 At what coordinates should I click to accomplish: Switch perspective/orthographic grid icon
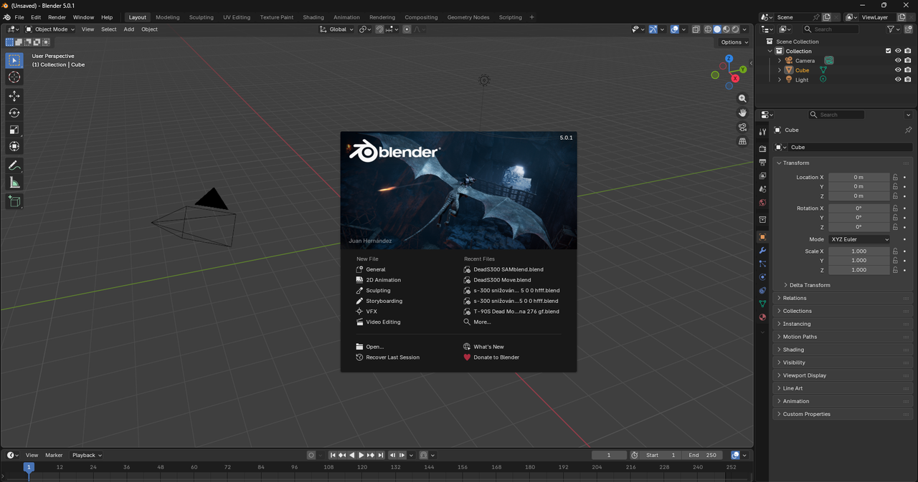742,141
